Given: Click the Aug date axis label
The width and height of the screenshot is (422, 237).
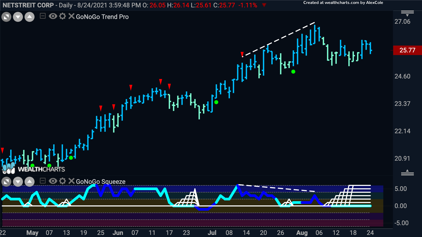Looking at the screenshot, I should [302, 233].
